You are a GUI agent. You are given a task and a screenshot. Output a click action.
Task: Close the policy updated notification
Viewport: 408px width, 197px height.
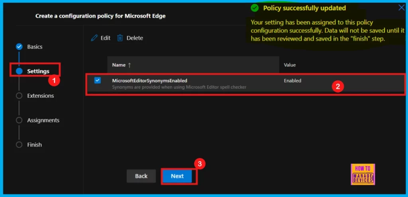coord(401,8)
